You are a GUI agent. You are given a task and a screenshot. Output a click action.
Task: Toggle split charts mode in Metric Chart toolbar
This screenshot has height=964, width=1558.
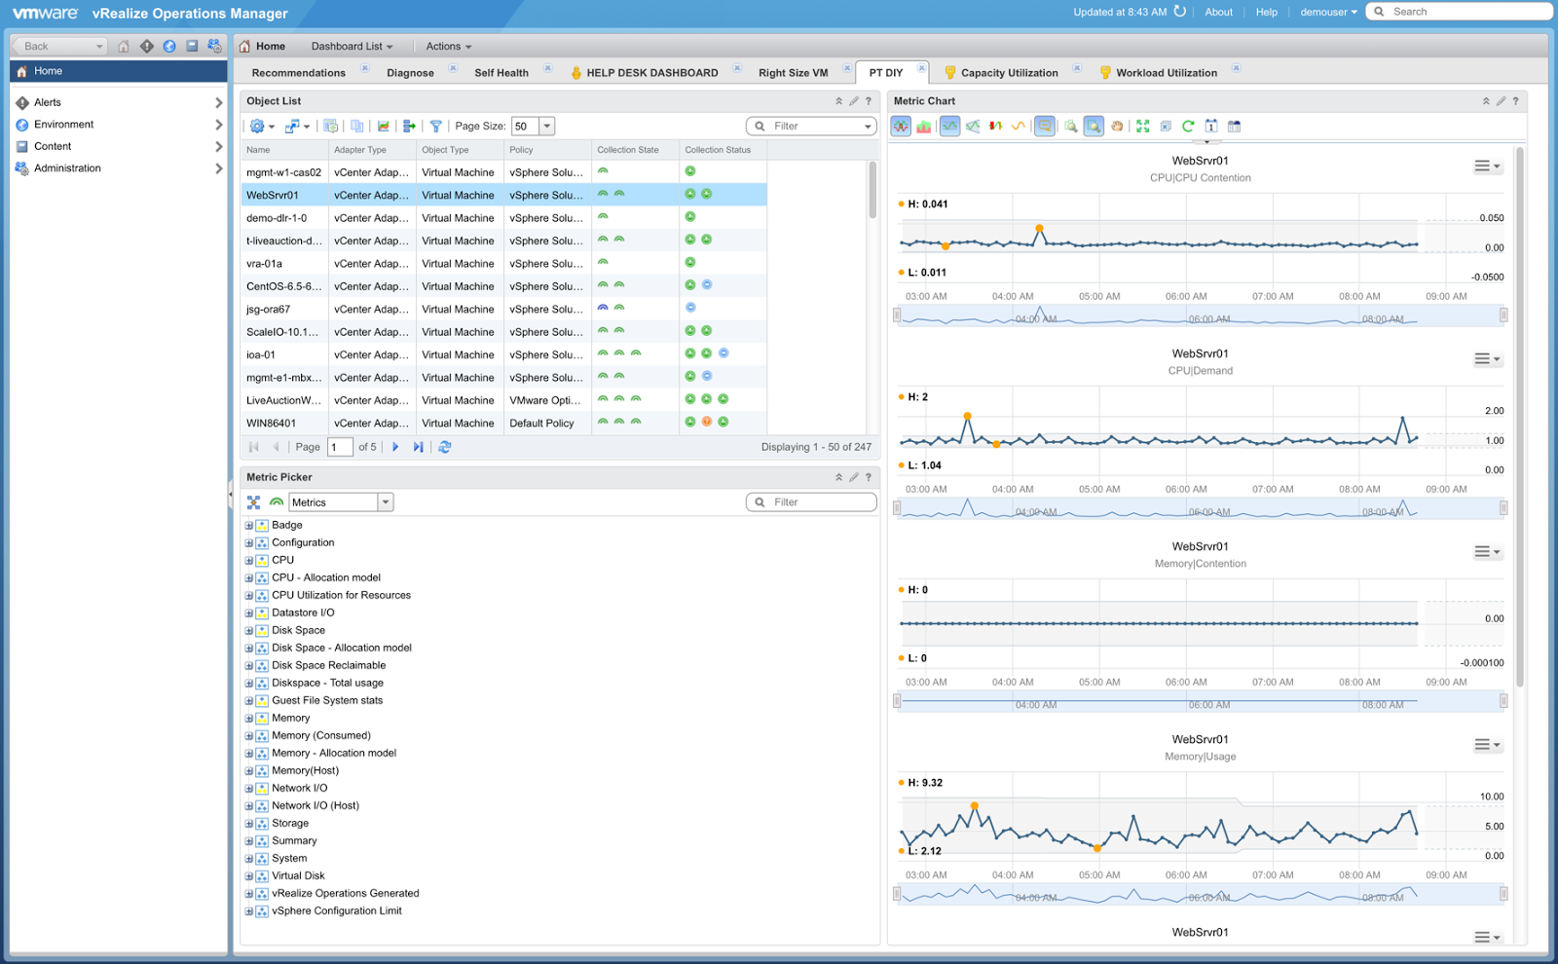pos(901,126)
